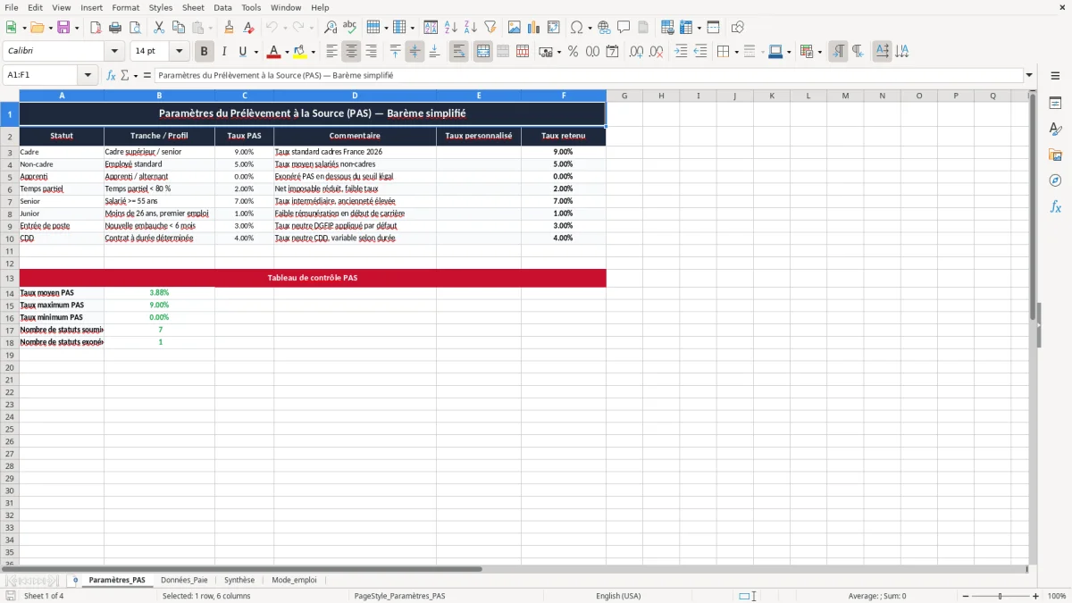Open Find & Replace icon
The height and width of the screenshot is (603, 1072).
tap(331, 28)
